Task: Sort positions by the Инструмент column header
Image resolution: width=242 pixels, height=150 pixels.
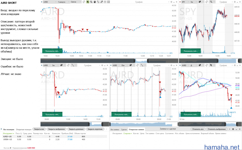Action: 9,133
